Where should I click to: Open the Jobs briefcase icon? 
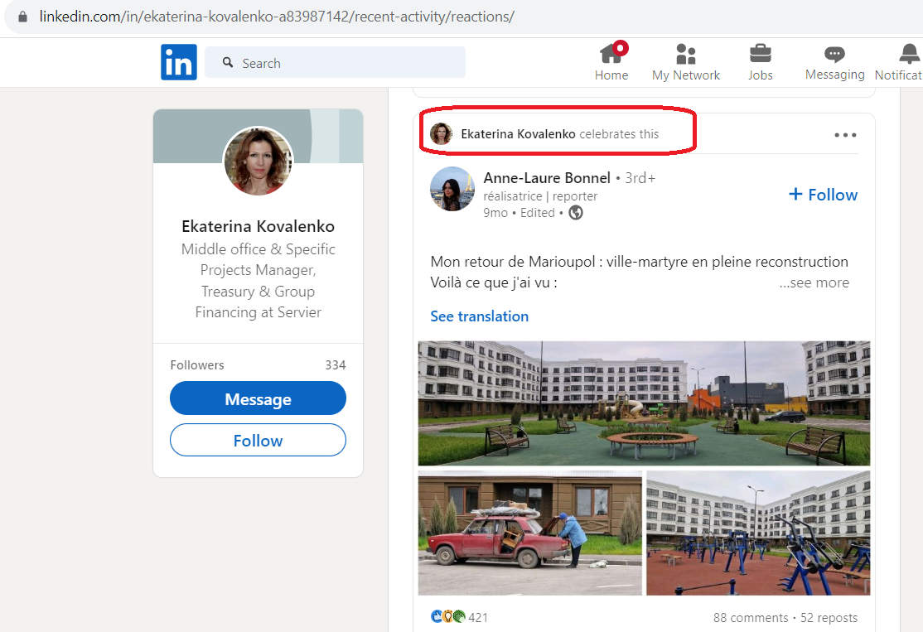coord(760,54)
